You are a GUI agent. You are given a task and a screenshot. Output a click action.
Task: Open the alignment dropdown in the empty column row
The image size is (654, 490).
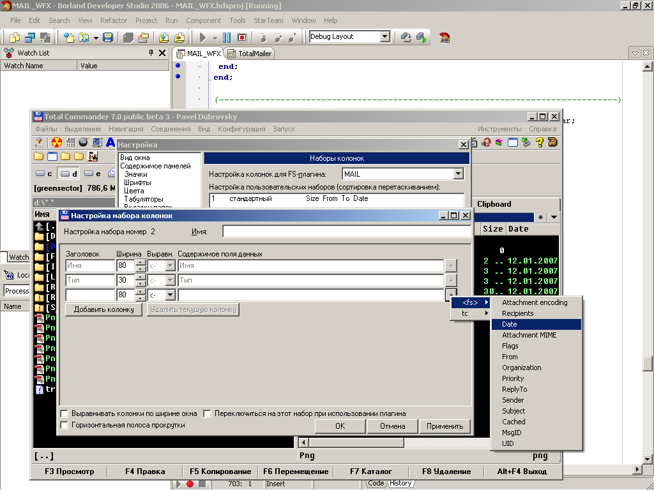170,295
